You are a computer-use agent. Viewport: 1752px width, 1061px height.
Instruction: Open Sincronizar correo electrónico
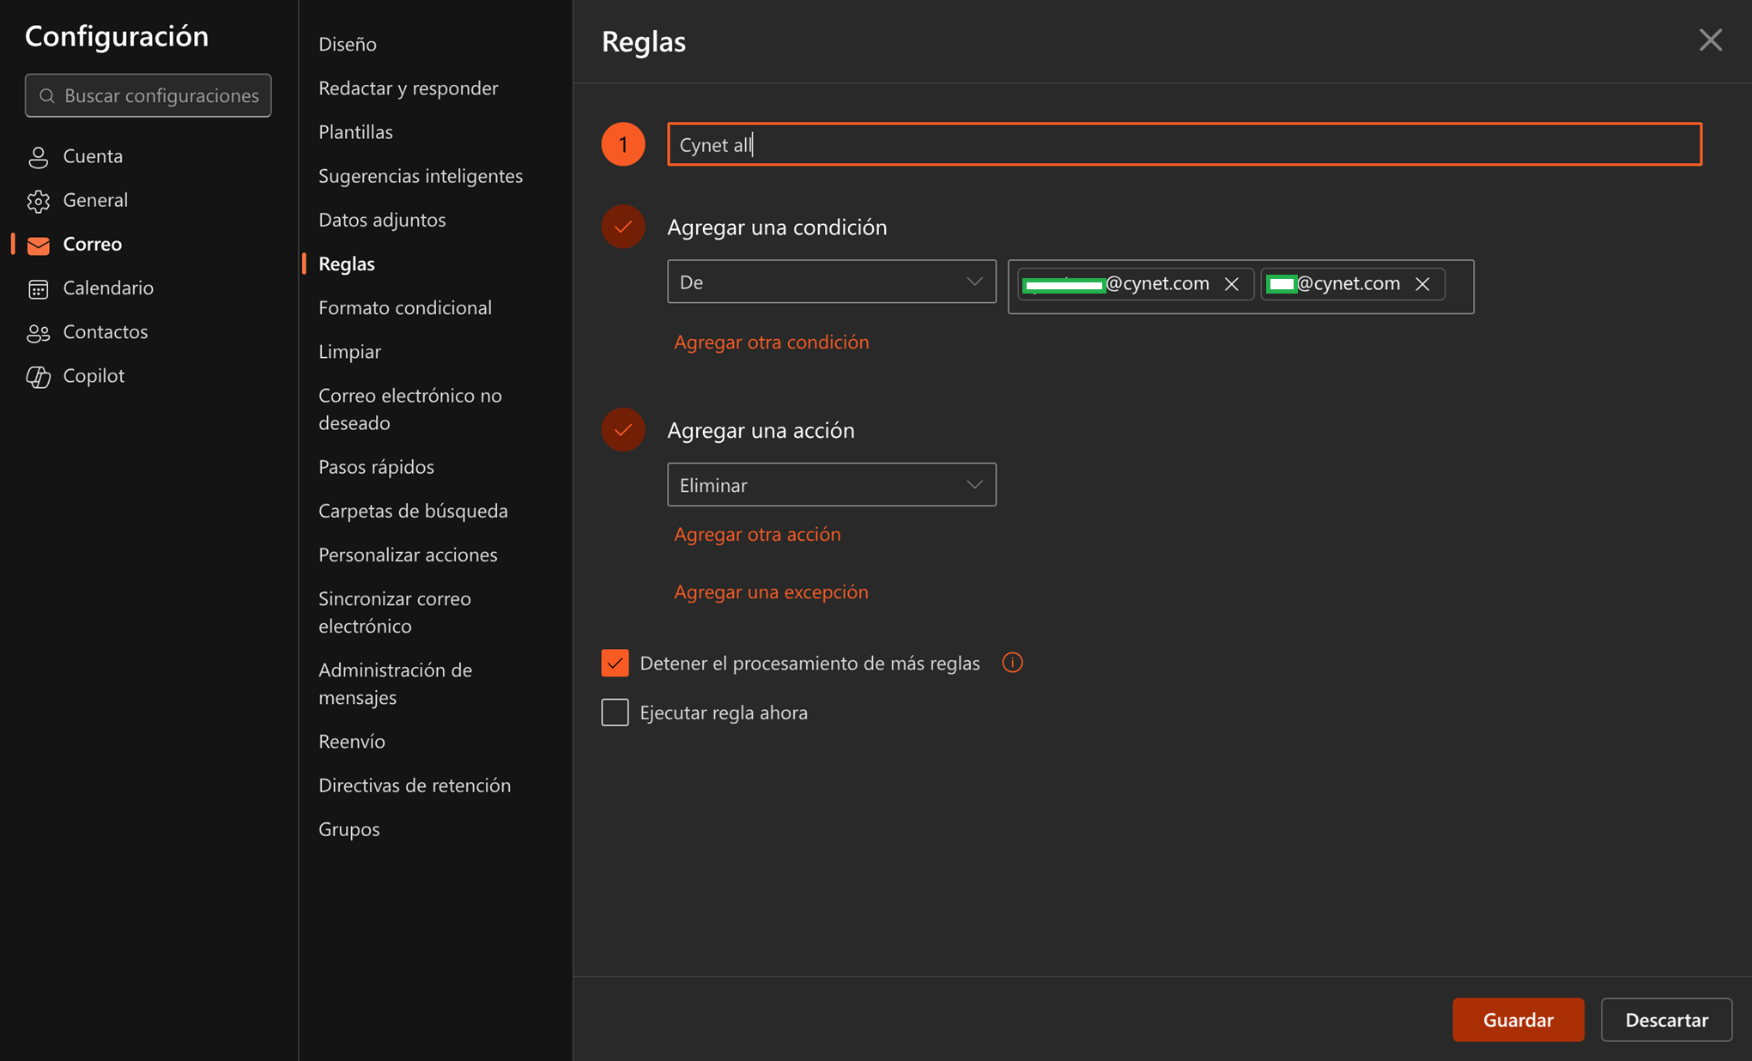point(394,612)
